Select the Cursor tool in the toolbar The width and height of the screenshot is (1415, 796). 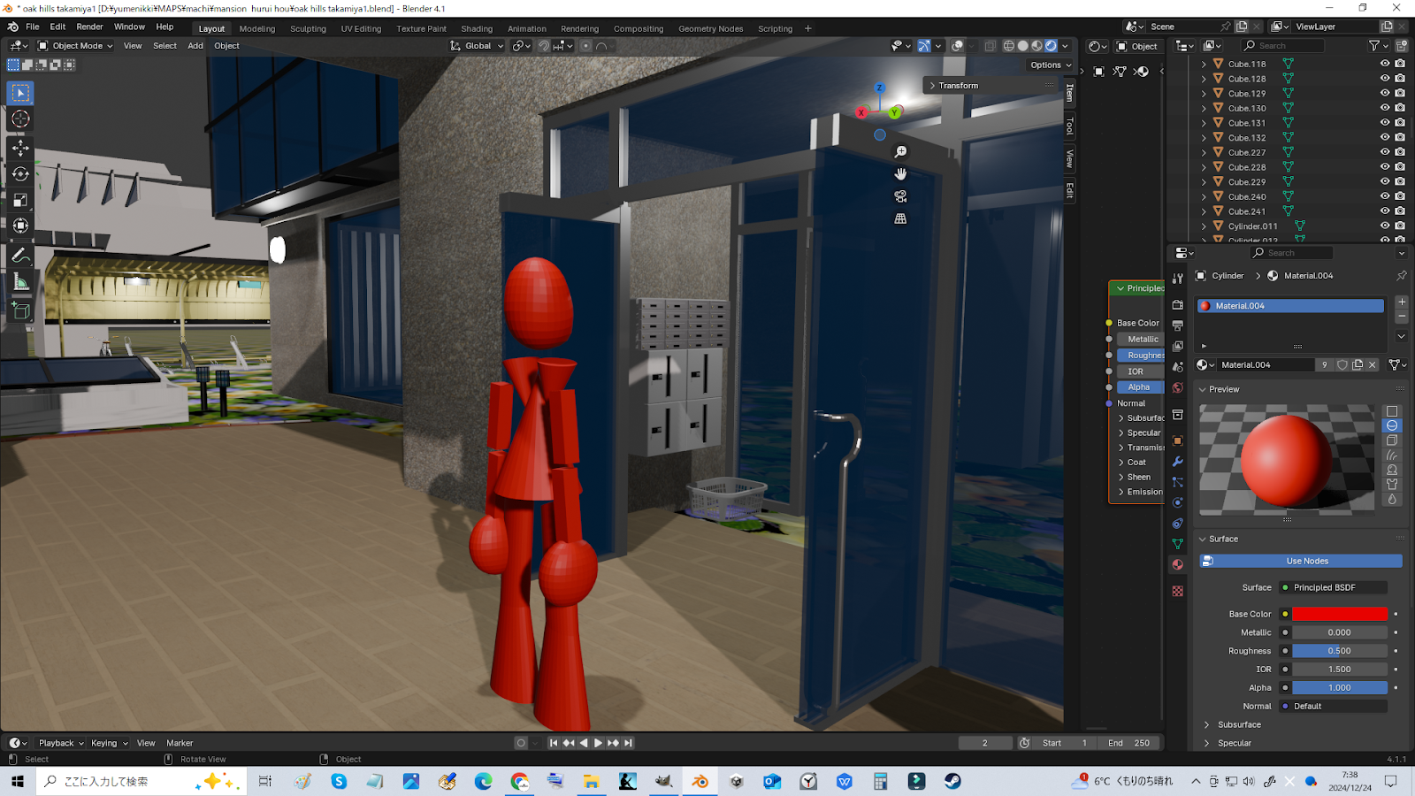click(20, 119)
